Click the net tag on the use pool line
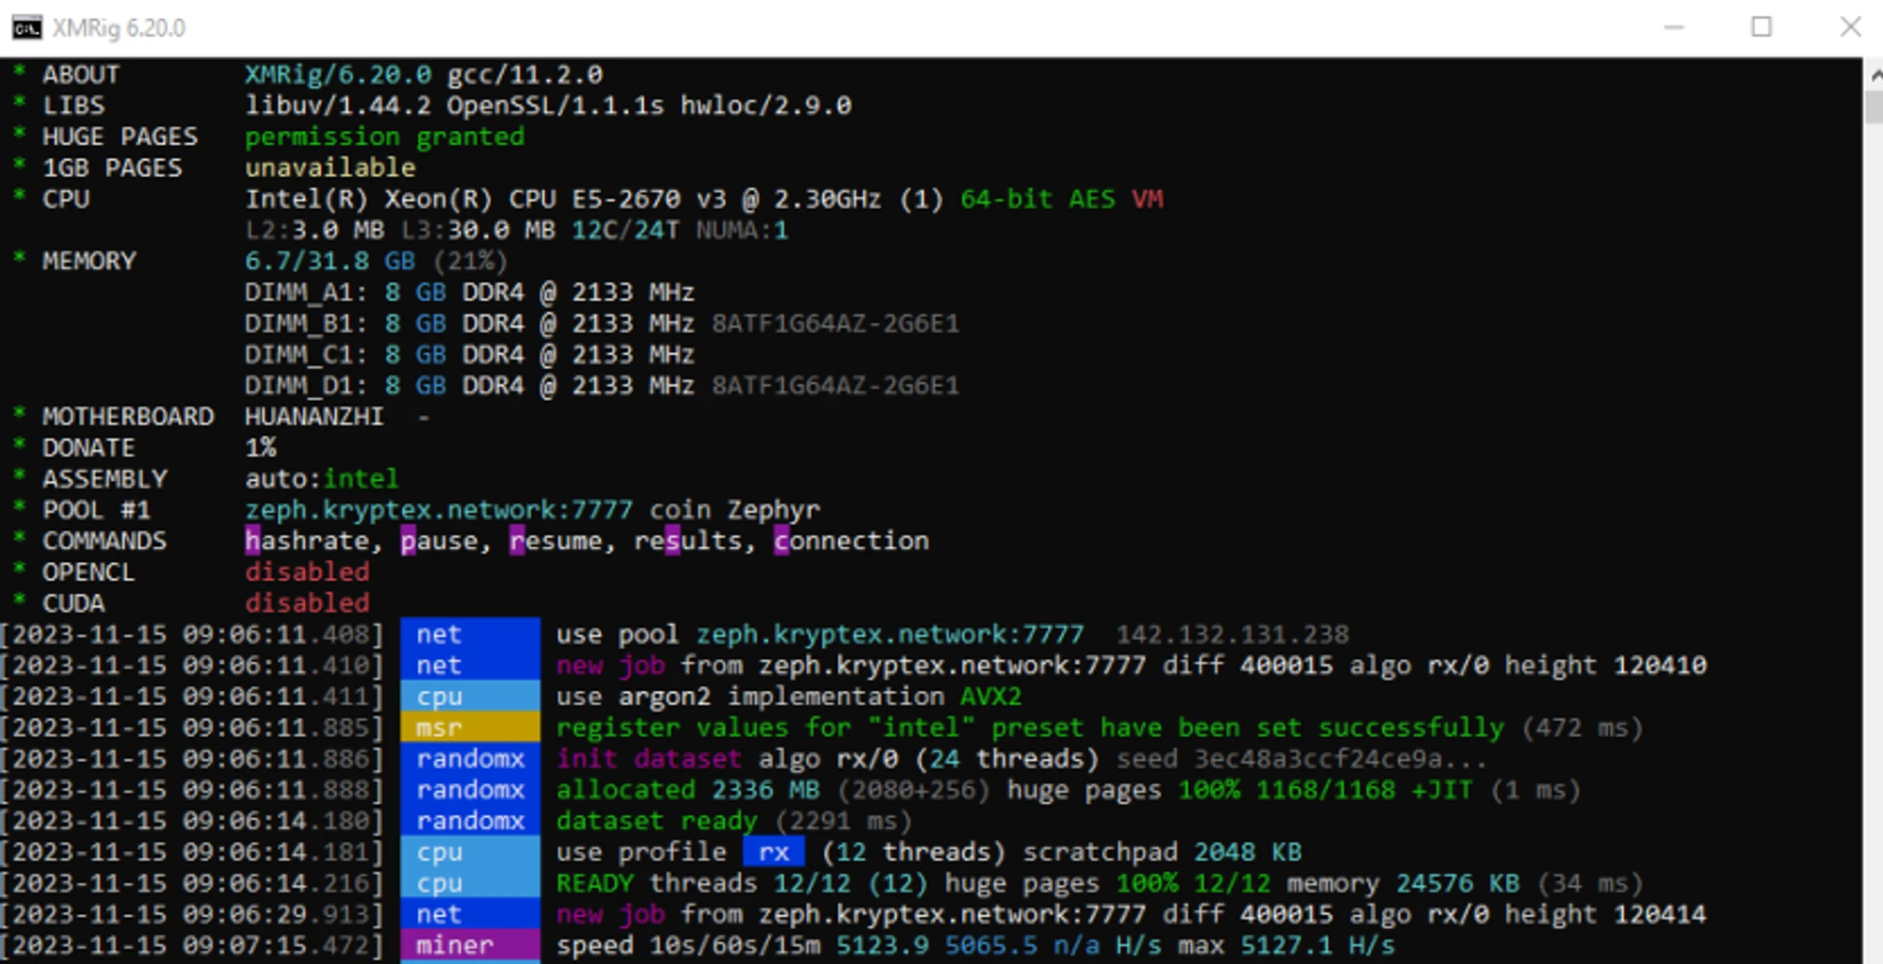 click(x=470, y=635)
